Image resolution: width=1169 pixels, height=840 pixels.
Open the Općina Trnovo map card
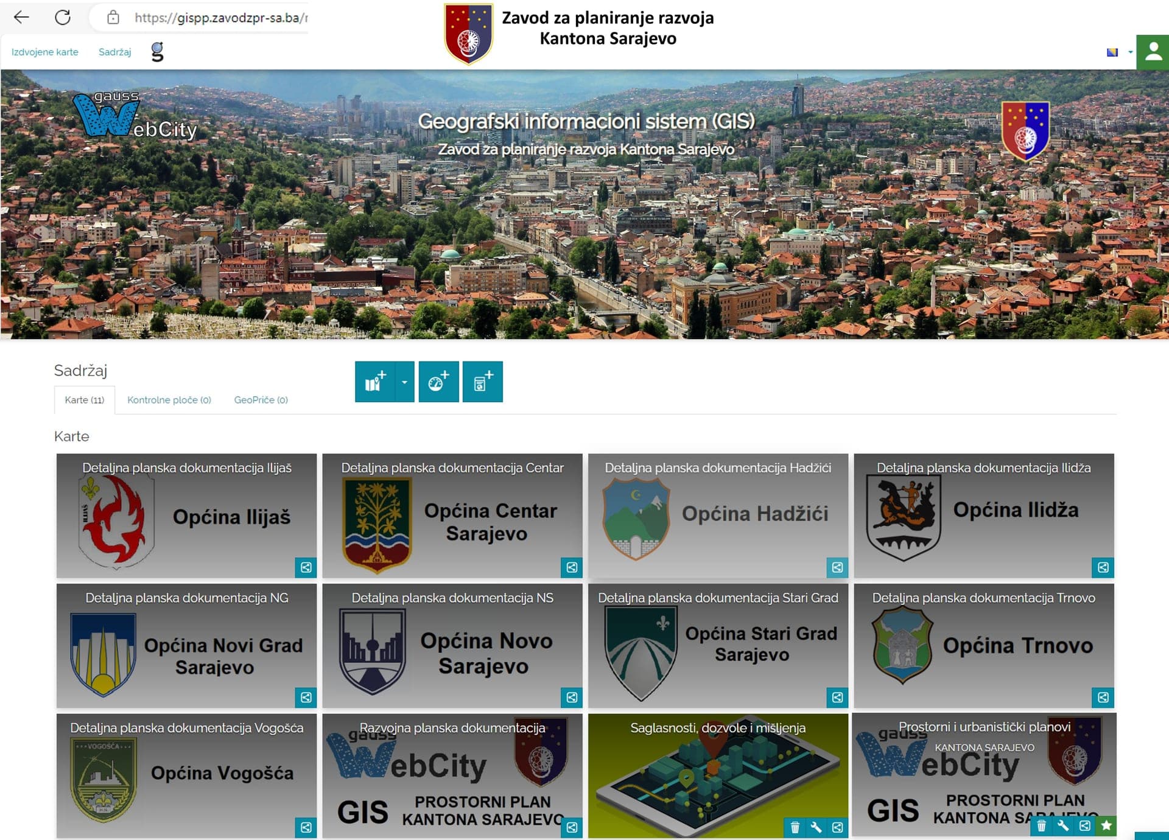coord(984,646)
